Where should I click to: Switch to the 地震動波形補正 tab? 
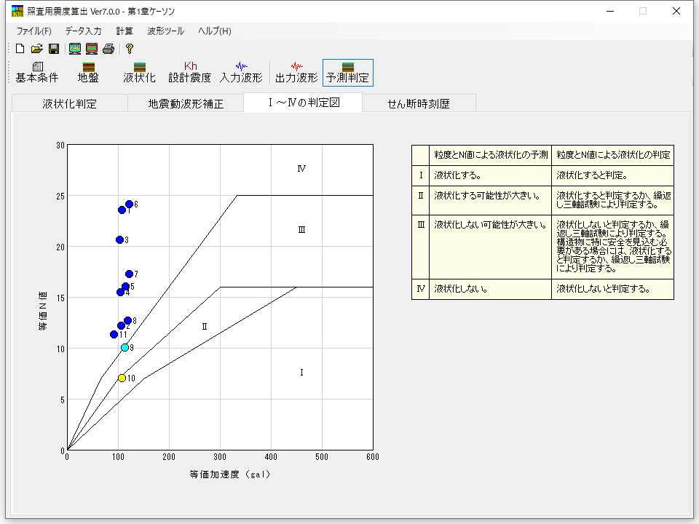(x=186, y=104)
